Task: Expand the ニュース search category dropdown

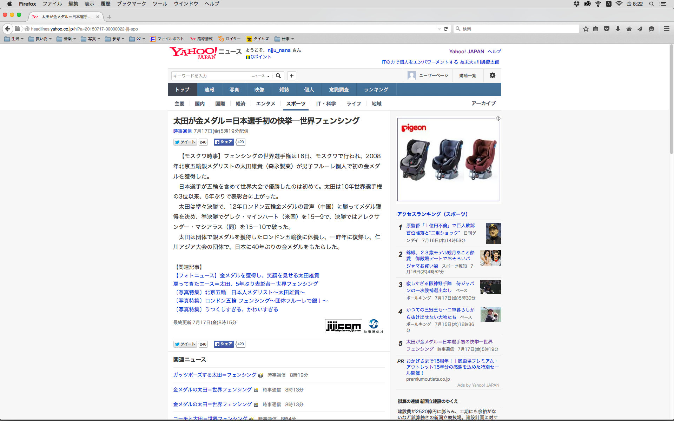Action: (x=260, y=76)
